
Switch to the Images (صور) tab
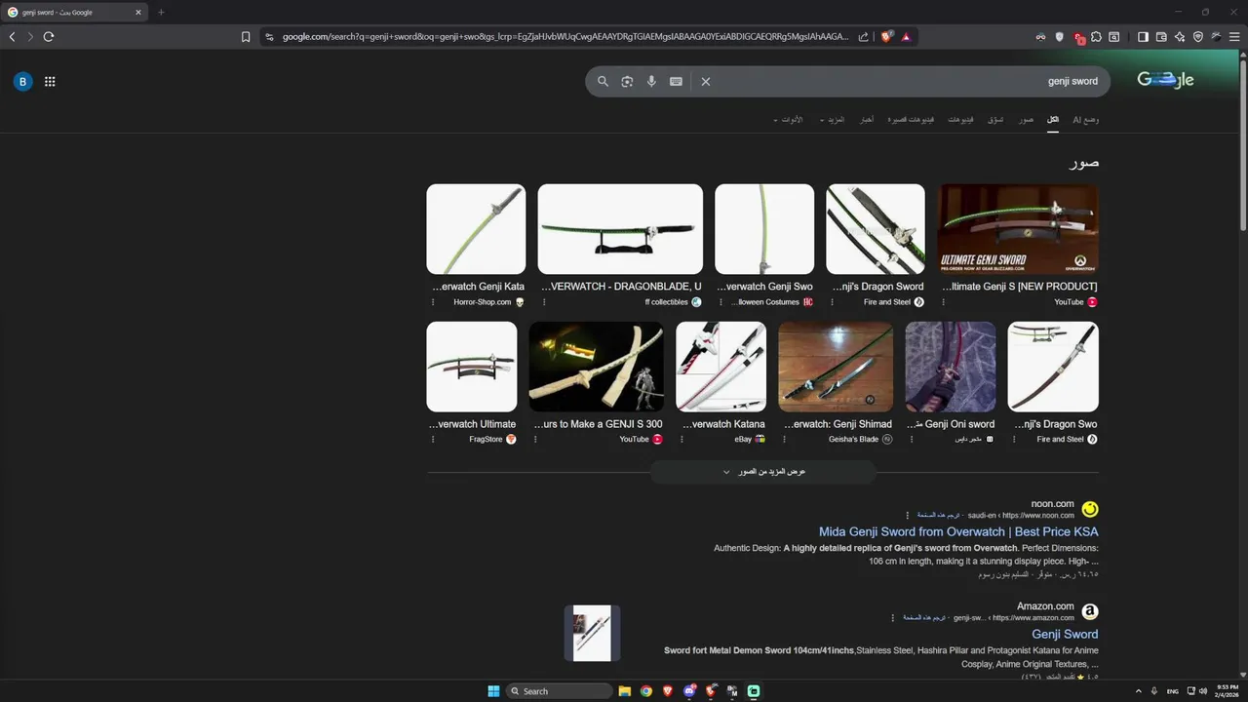[1026, 119]
